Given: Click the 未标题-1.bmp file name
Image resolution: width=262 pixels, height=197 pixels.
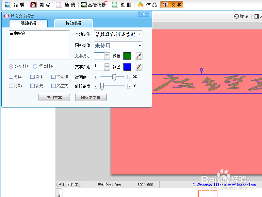Looking at the screenshot, I should click(109, 185).
